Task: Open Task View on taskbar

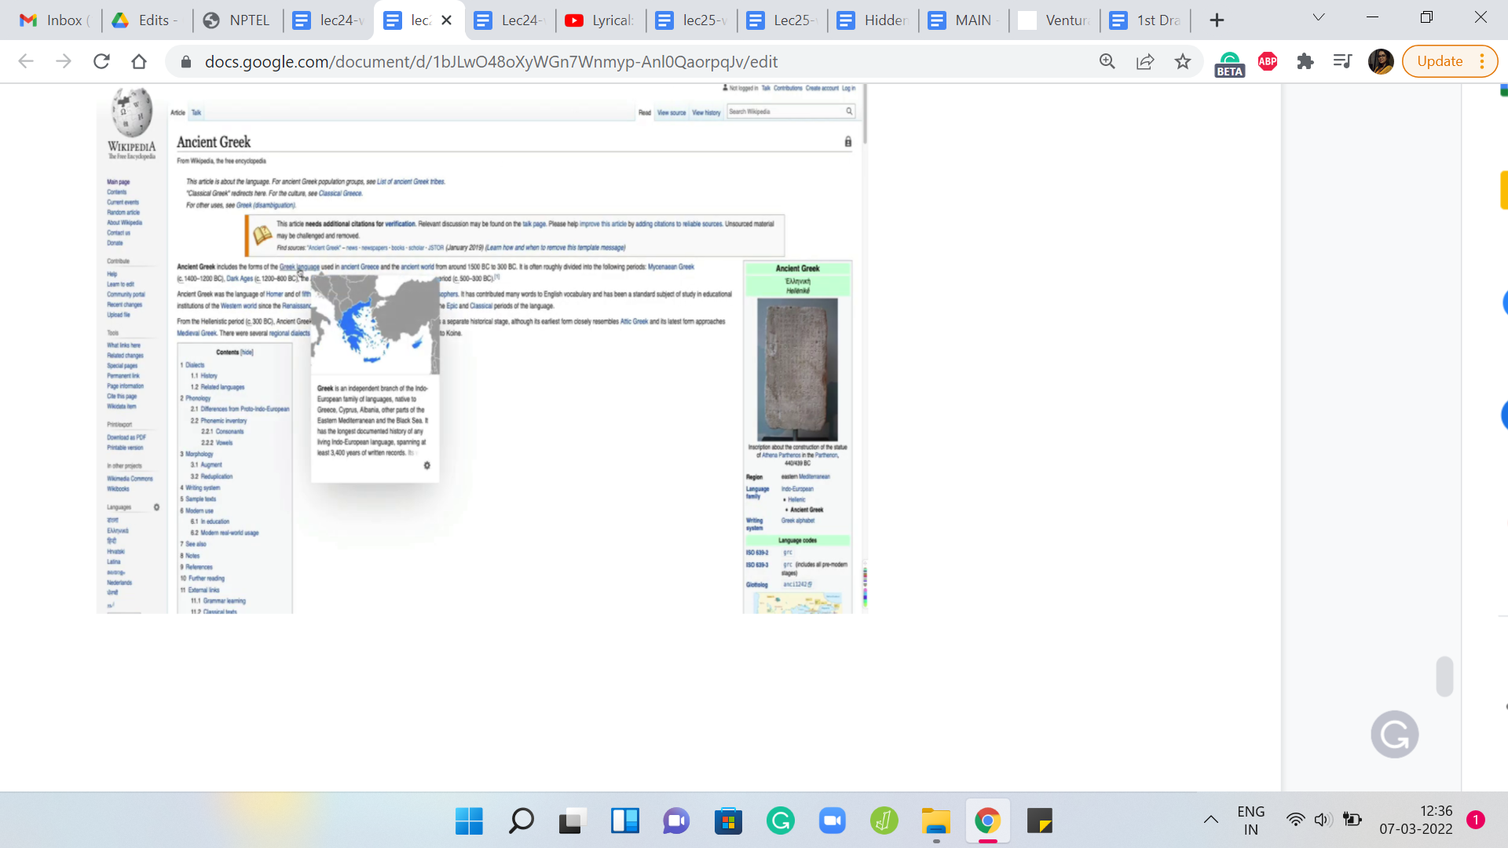Action: 573,821
